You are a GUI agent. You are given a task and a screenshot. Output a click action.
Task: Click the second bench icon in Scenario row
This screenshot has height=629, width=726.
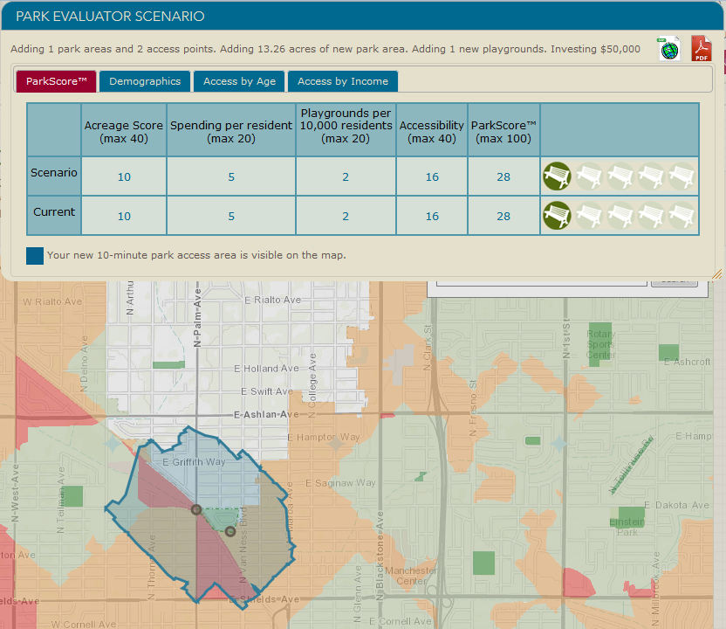pyautogui.click(x=588, y=176)
